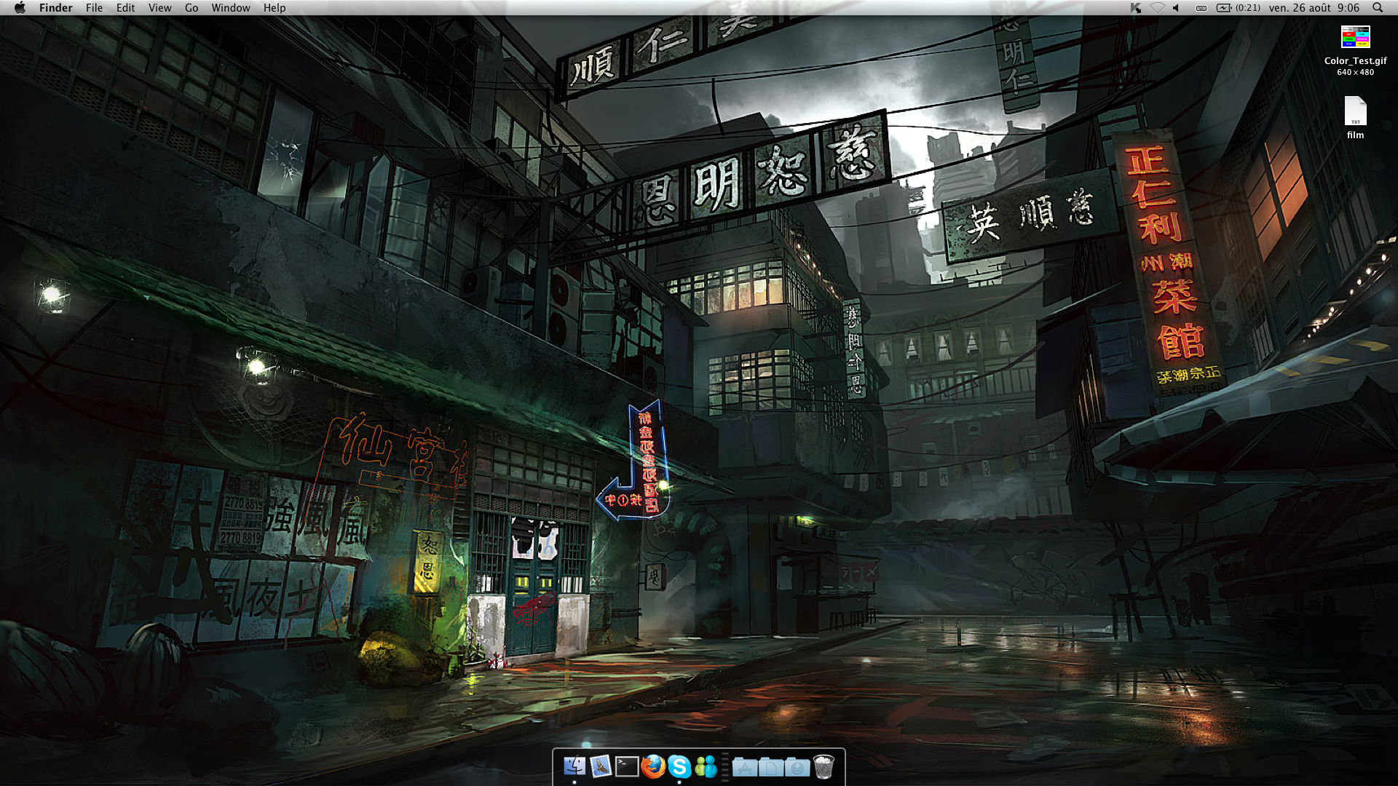Open the Wi-Fi status menu

point(1157,8)
